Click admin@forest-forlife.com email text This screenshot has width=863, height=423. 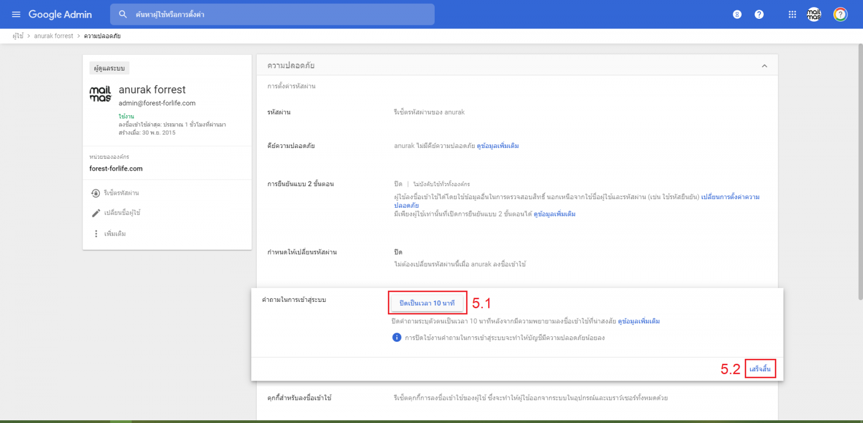coord(157,103)
